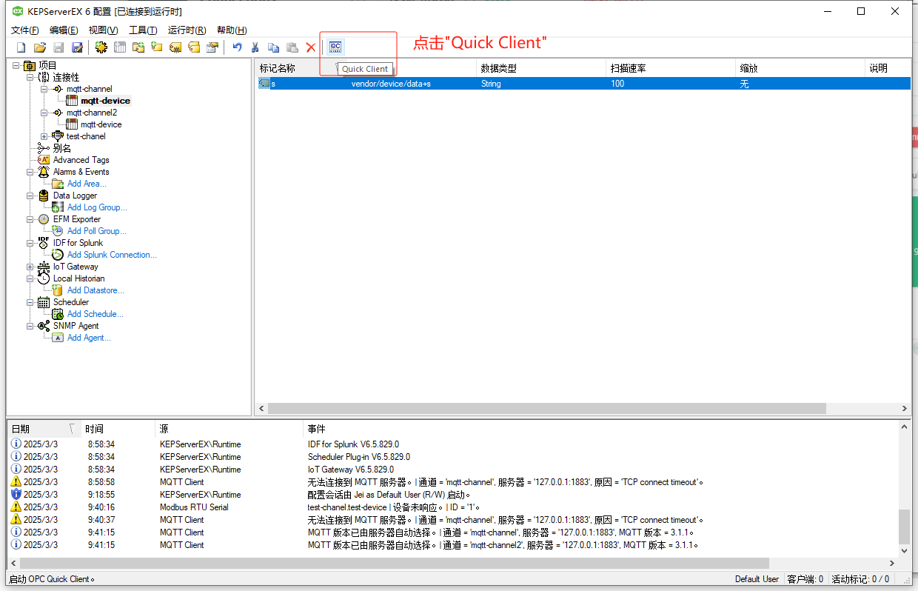This screenshot has width=918, height=591.
Task: Click the SNMP Agent node icon
Action: tap(44, 326)
